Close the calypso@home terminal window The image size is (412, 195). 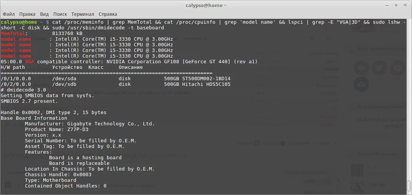[x=405, y=5]
